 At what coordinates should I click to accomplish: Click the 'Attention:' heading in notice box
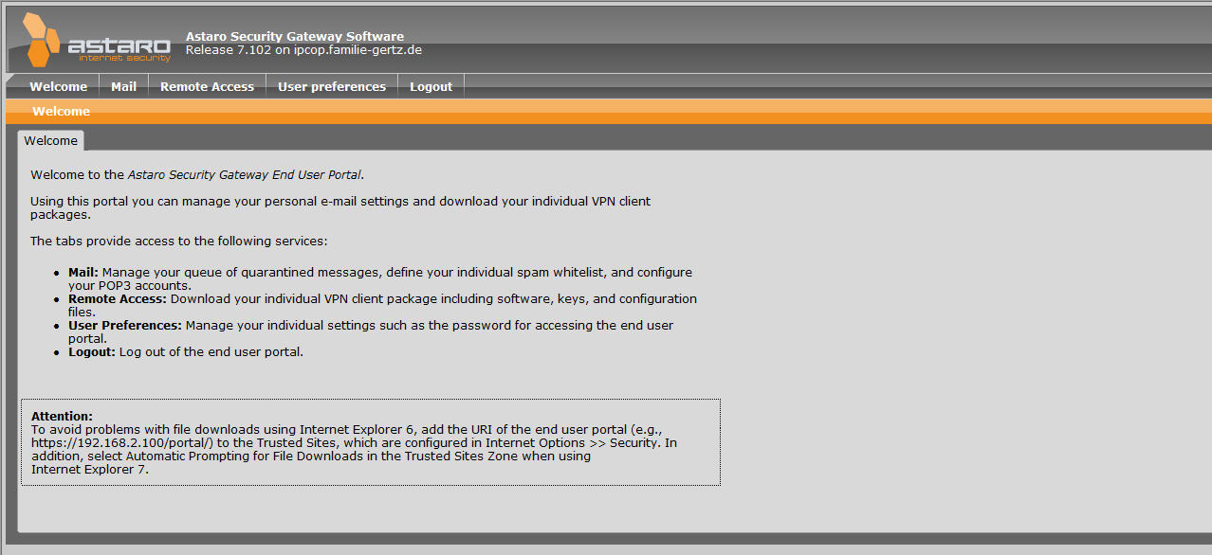62,416
